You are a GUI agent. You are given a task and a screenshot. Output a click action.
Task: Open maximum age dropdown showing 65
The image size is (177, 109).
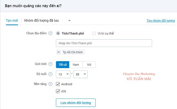(x=80, y=74)
